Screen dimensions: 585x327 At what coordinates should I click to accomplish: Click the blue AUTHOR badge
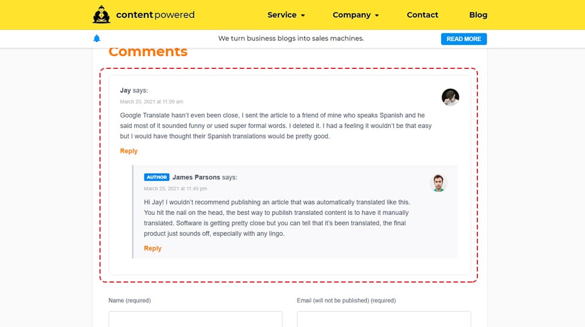(x=157, y=178)
